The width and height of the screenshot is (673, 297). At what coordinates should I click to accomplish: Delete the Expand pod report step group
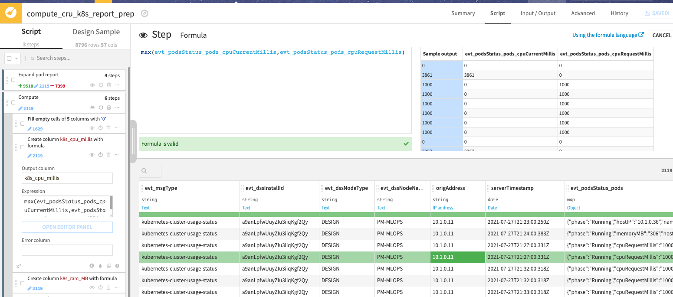pyautogui.click(x=109, y=85)
